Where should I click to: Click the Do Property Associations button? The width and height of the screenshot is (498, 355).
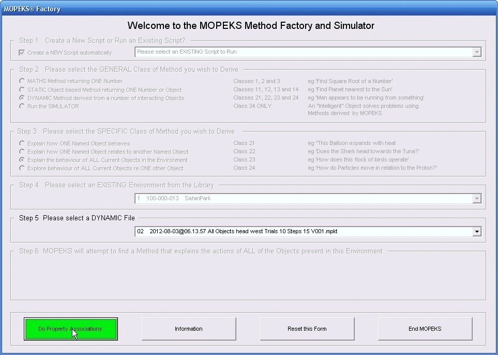point(71,329)
